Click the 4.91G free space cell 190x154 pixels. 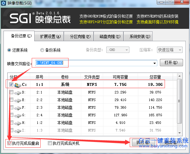click(121, 123)
